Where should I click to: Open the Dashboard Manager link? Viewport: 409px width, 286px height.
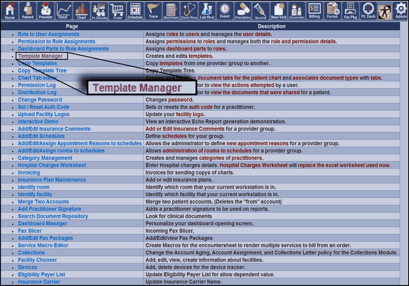click(x=43, y=224)
